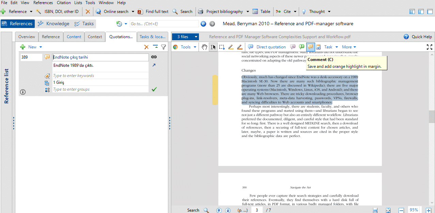Switch to Context tab
This screenshot has height=213, width=435.
[x=95, y=37]
